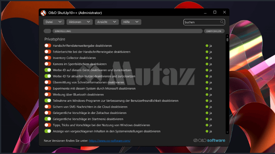Toggle Handschriftendatenweitergabe deaktivieren switch

[x=48, y=46]
